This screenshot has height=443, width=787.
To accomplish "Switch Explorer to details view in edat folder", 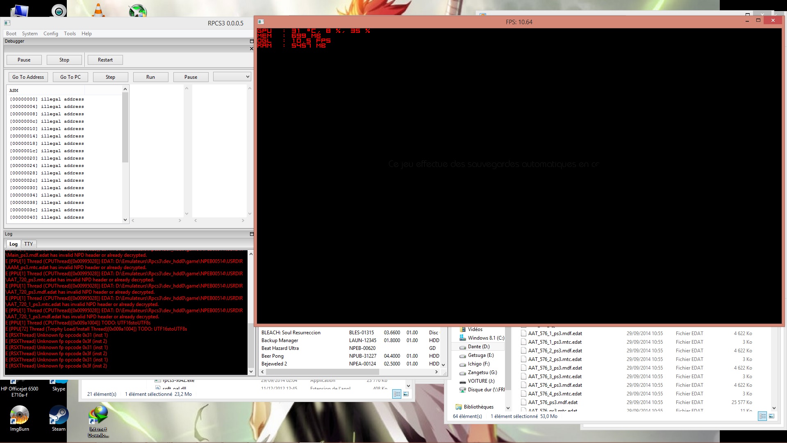I will [762, 416].
